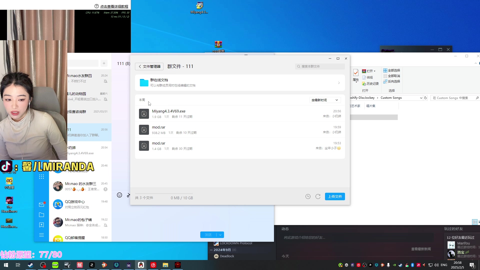Screen dimensions: 480x270
Task: Open the QQ mail icon in sidebar
Action: click(x=41, y=205)
